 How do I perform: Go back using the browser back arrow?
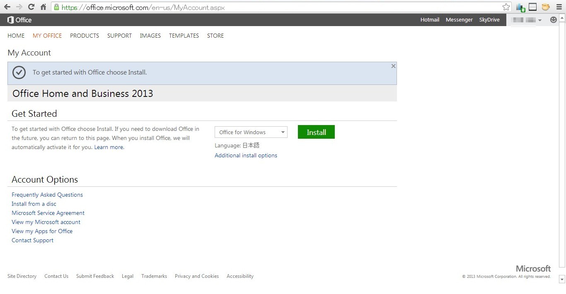pos(7,7)
